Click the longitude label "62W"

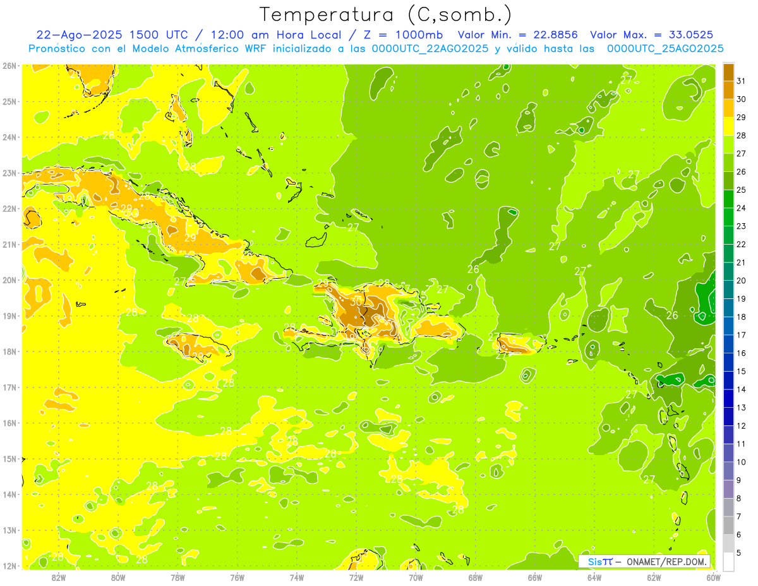point(654,577)
